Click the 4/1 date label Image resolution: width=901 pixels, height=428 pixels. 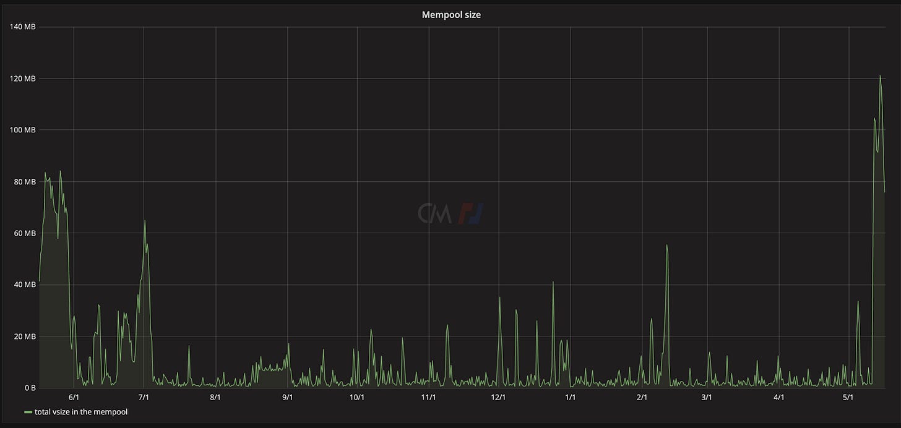click(x=778, y=397)
